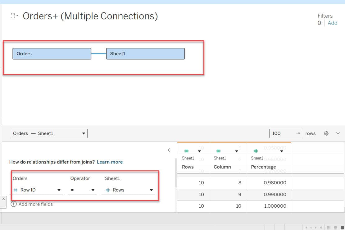
Task: Open the Sheet1 Rows field dropdown
Action: coord(151,190)
